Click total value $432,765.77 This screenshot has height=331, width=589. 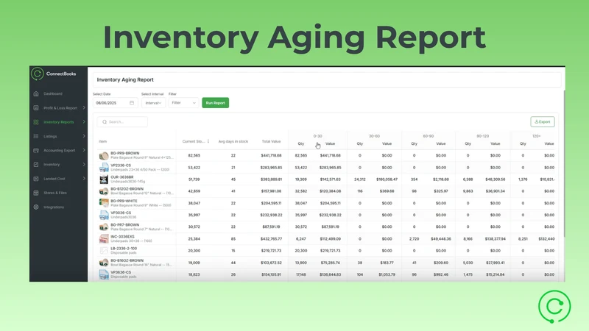271,238
